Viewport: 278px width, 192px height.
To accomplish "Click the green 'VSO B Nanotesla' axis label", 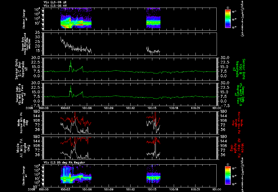I will [x=239, y=69].
